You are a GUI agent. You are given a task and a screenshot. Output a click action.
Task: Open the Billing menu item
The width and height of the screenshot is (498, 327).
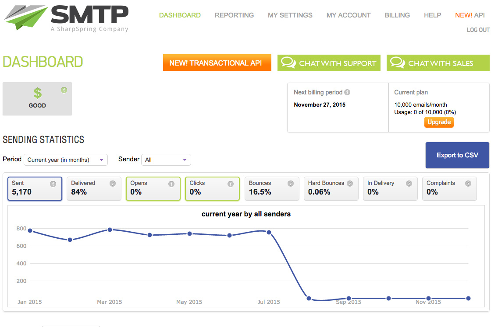tap(397, 15)
